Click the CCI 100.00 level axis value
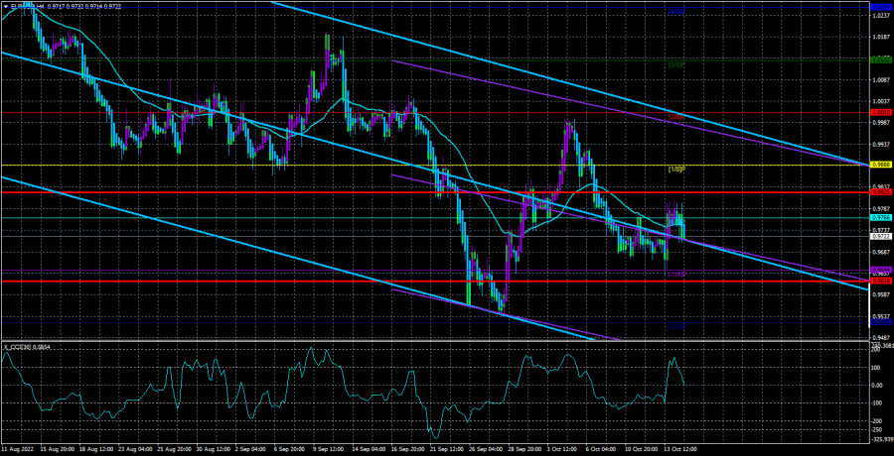 click(x=878, y=366)
